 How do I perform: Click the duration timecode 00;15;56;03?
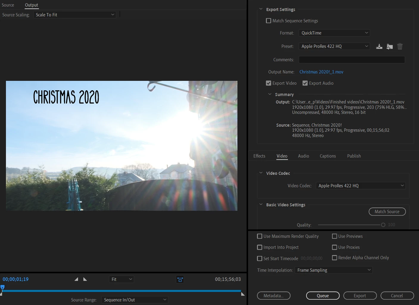228,279
